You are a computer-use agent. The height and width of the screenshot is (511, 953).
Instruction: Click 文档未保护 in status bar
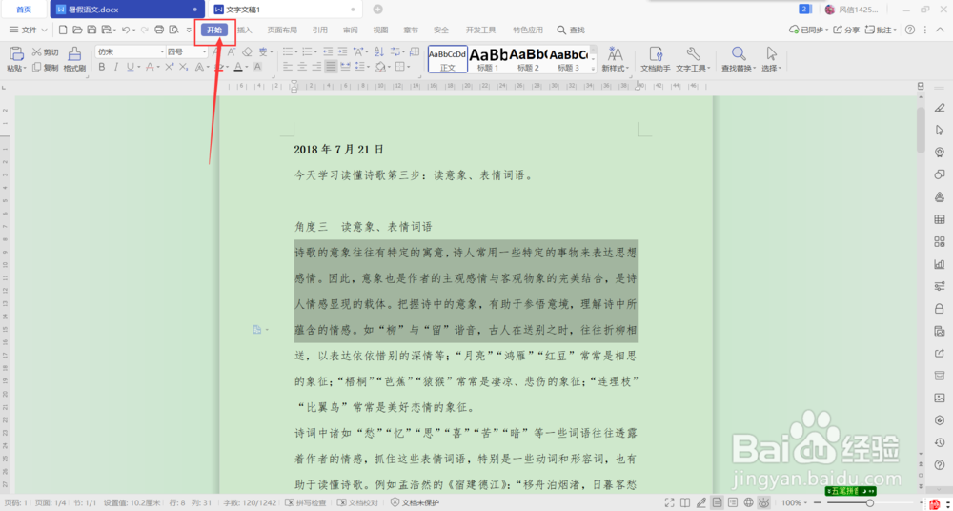click(x=415, y=503)
